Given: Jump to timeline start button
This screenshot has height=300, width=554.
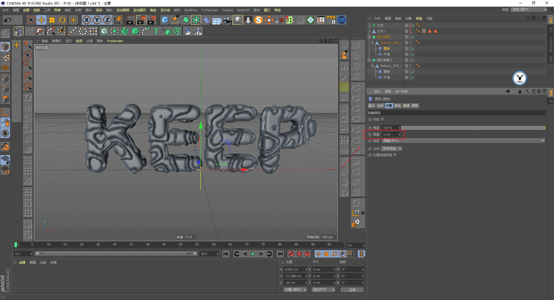Looking at the screenshot, I should 226,254.
